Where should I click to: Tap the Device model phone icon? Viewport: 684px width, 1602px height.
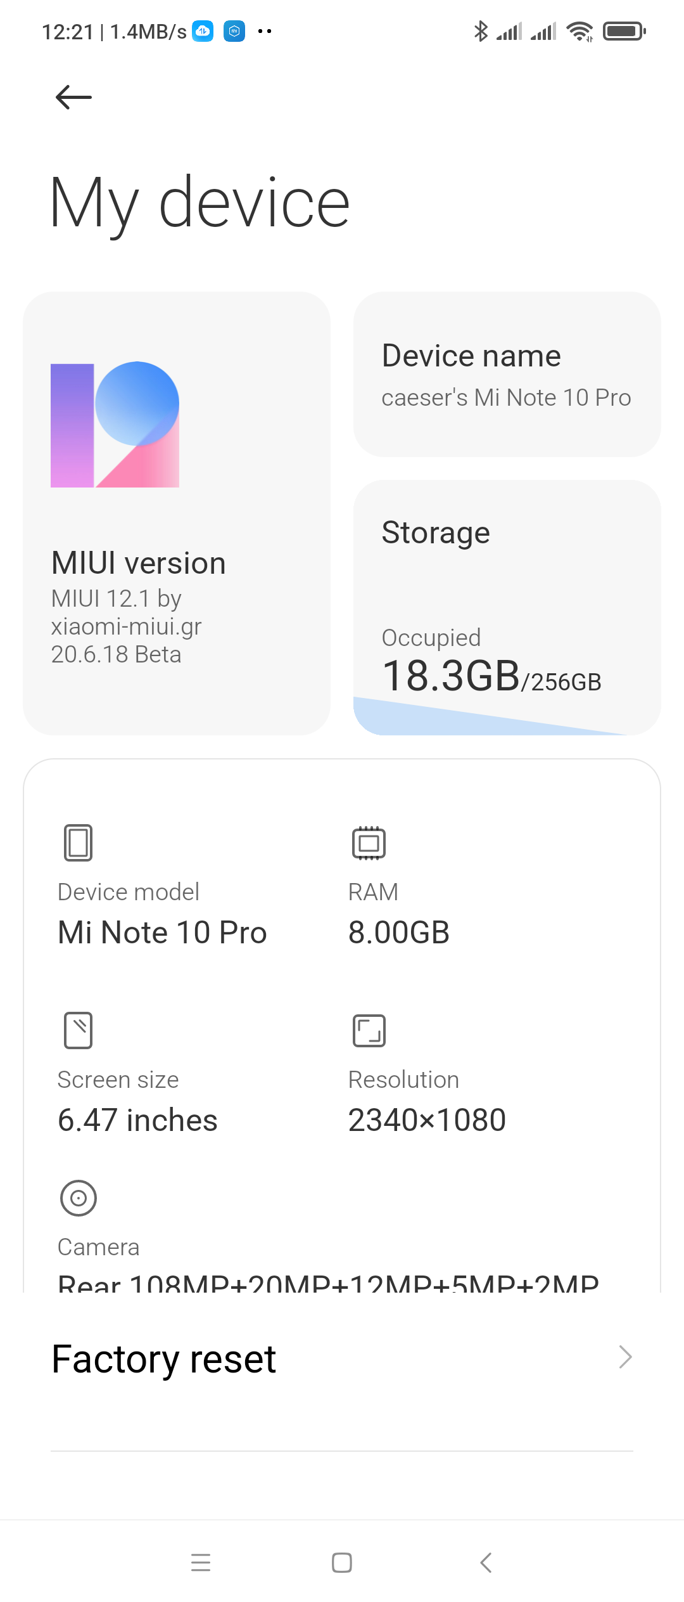coord(78,843)
